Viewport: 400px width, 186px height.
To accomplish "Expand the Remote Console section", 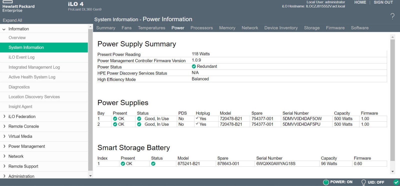I will tap(4, 126).
